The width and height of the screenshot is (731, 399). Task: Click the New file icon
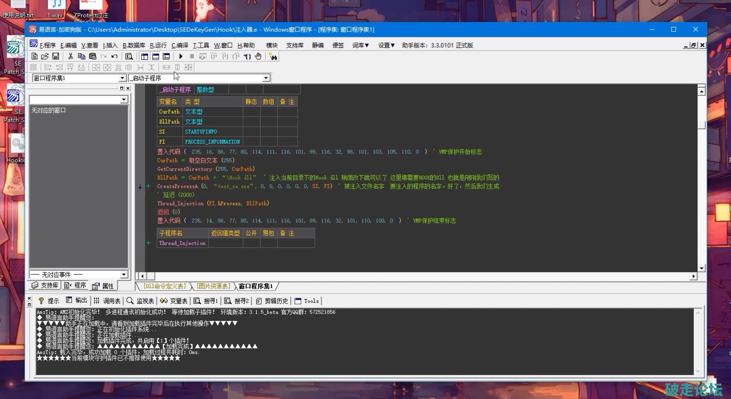(x=34, y=56)
